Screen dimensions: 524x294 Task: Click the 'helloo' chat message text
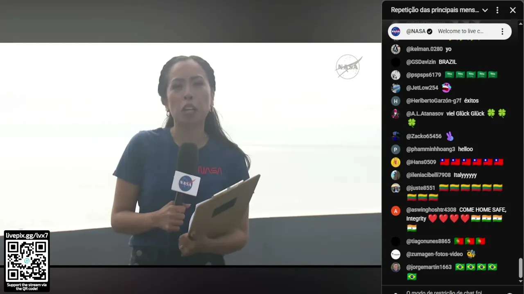click(465, 149)
